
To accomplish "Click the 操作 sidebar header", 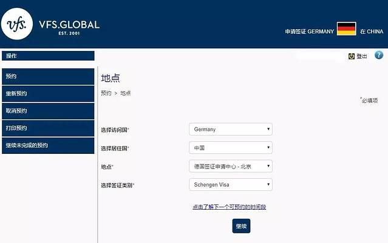I will pyautogui.click(x=48, y=56).
